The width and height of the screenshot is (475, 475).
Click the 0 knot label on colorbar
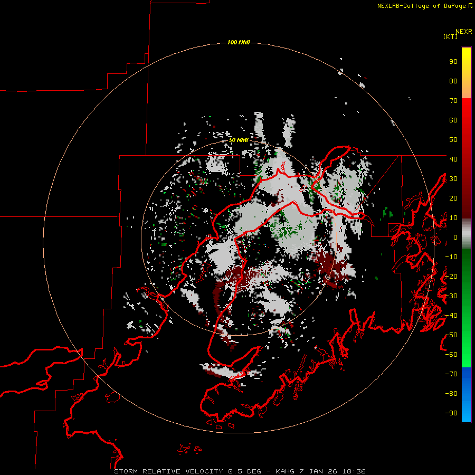click(455, 237)
